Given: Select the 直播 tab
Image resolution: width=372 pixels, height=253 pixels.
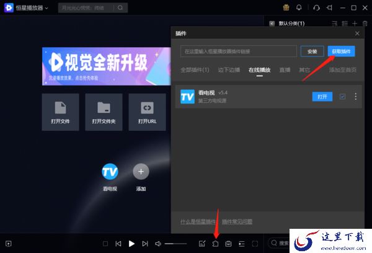Looking at the screenshot, I should [x=285, y=70].
